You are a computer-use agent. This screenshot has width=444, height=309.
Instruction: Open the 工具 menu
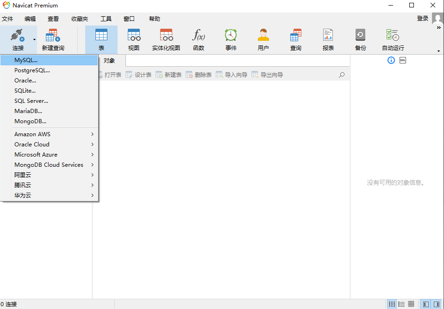tap(106, 19)
